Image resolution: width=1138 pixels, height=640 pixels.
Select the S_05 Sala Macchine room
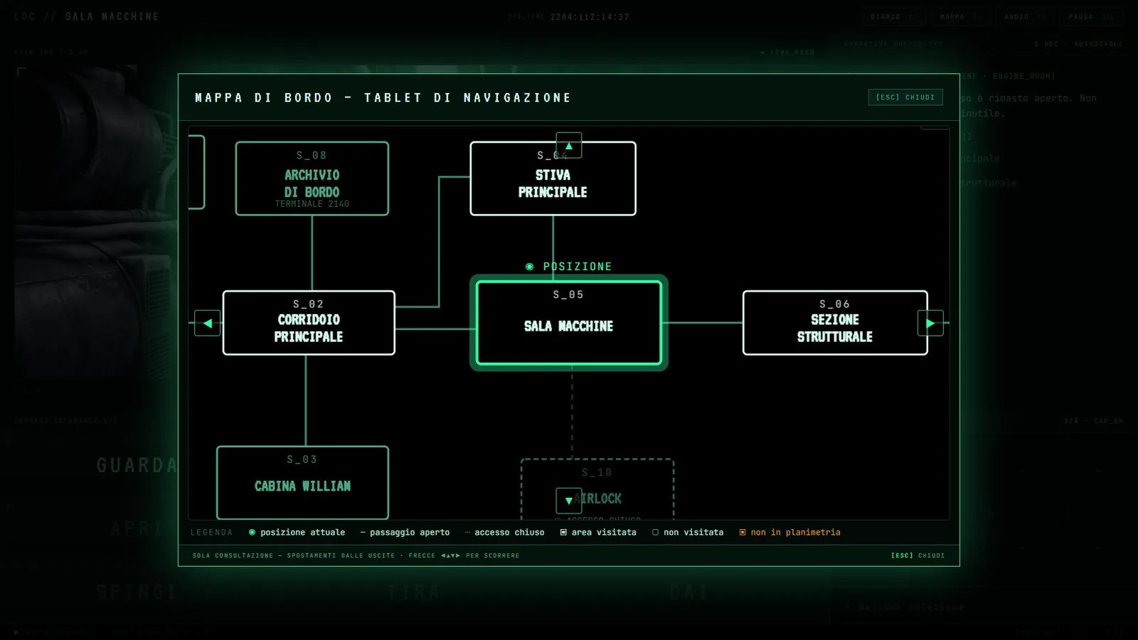coord(569,323)
